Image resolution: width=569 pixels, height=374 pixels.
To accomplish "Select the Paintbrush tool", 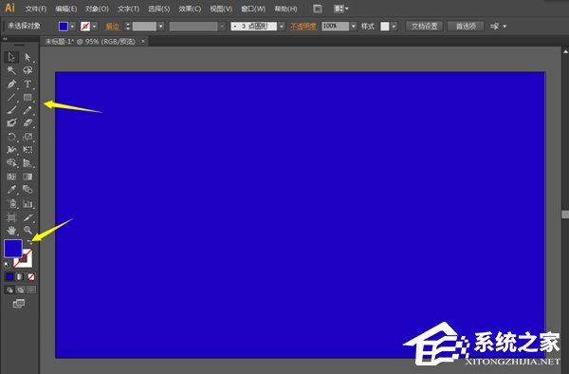I will [11, 110].
